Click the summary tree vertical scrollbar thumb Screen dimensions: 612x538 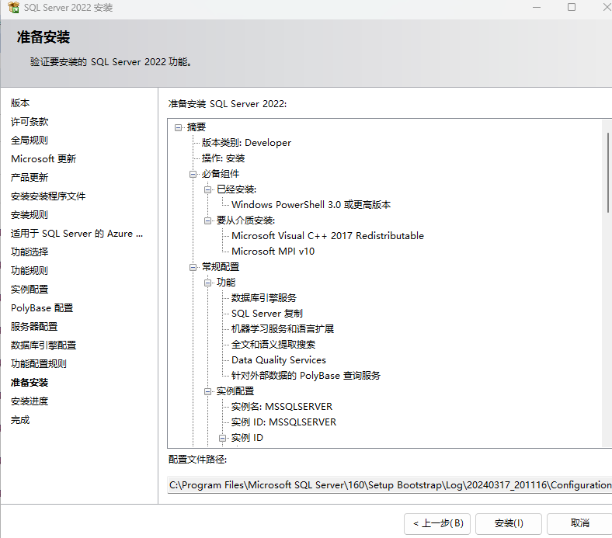[x=608, y=172]
